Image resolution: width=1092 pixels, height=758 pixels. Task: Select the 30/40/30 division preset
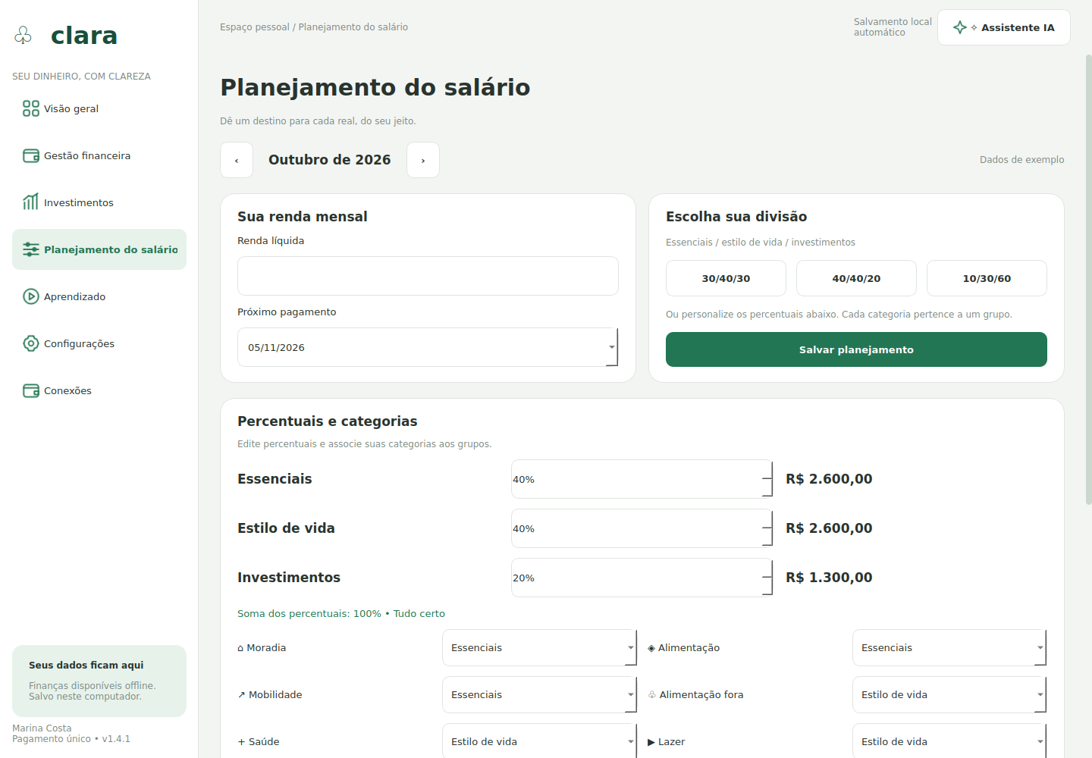726,278
